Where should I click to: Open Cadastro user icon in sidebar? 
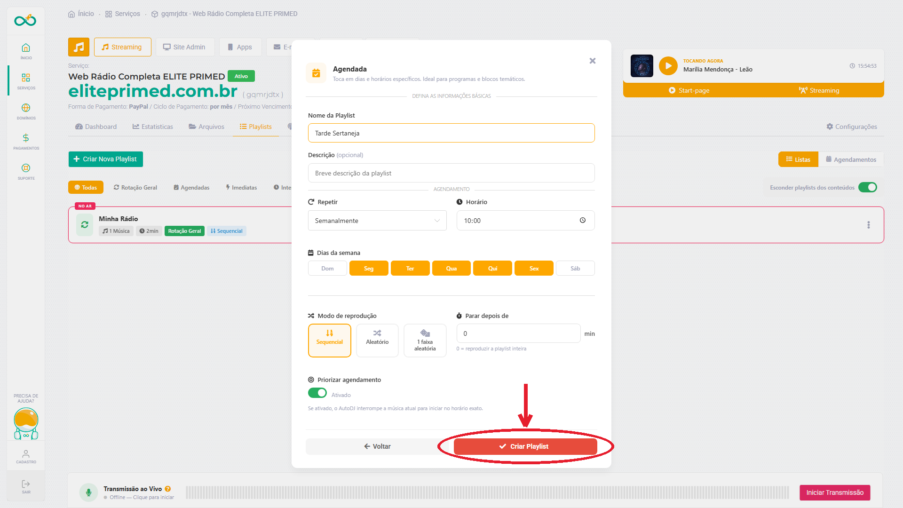coord(26,456)
